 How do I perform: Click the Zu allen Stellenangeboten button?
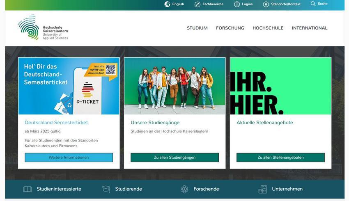[x=280, y=158]
